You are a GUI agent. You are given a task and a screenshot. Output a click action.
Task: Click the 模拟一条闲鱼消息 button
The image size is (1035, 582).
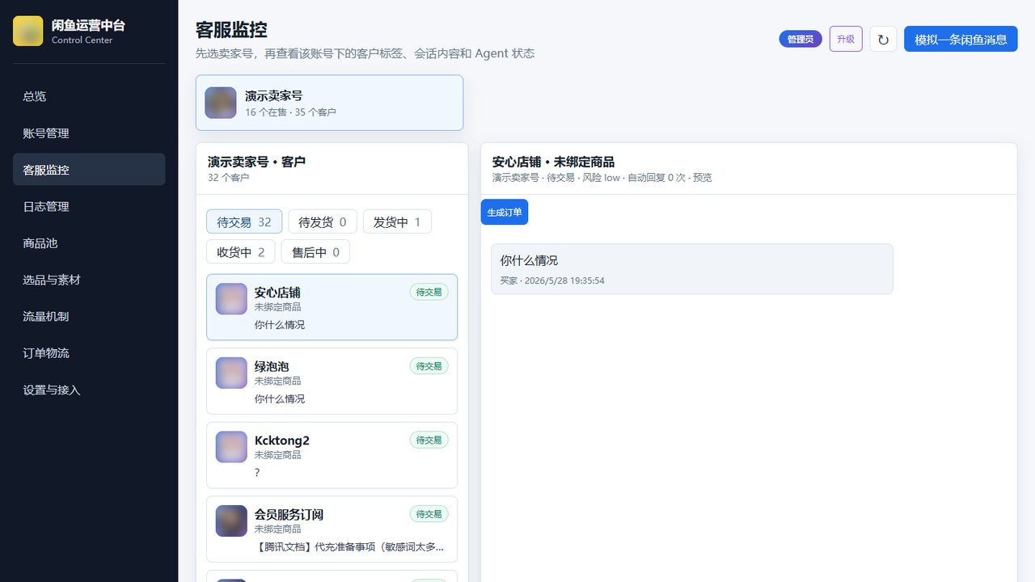click(961, 39)
